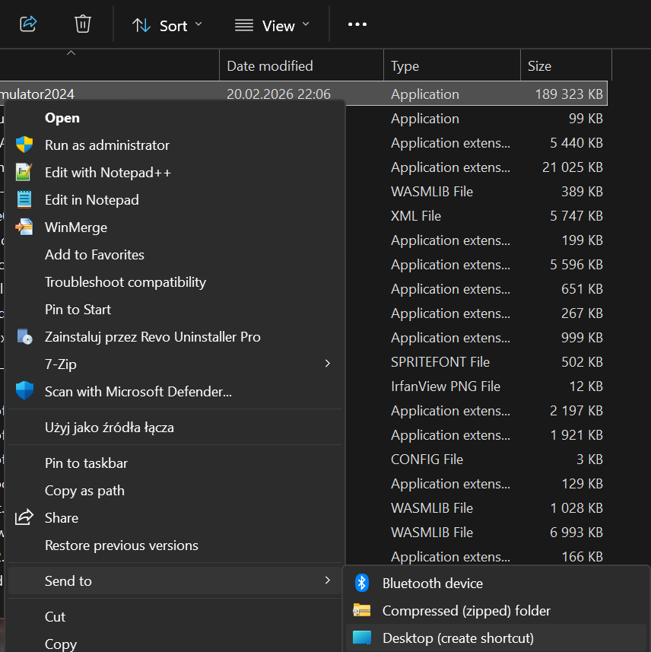The height and width of the screenshot is (652, 651).
Task: Choose Desktop (create shortcut)
Action: (x=458, y=638)
